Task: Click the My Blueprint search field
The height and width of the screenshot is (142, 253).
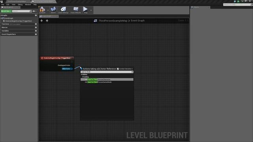Action: tap(21, 11)
